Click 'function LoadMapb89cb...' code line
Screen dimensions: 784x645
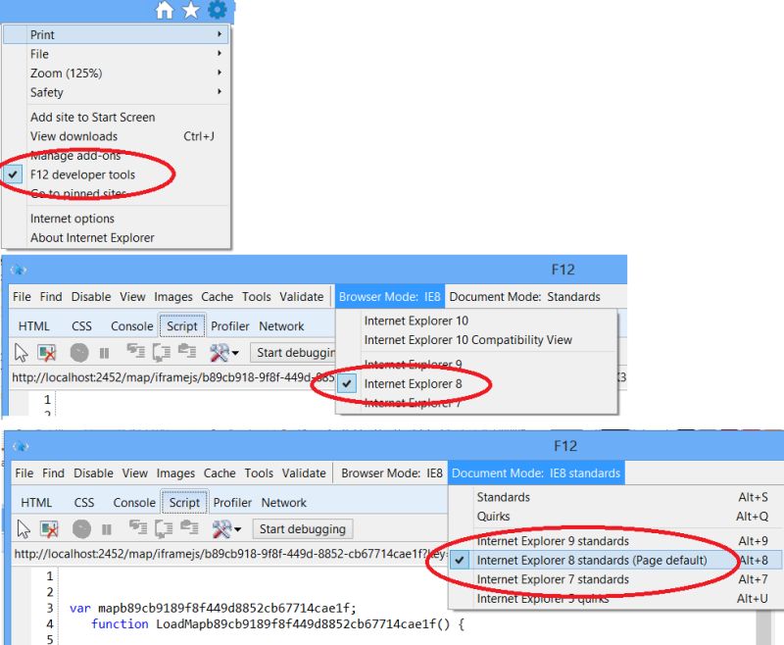[278, 624]
